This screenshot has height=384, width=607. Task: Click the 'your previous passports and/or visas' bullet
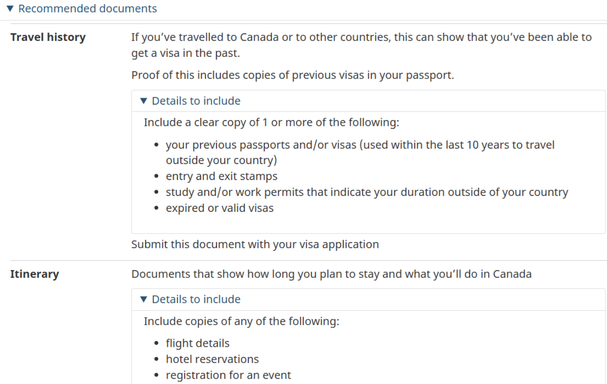tap(360, 145)
